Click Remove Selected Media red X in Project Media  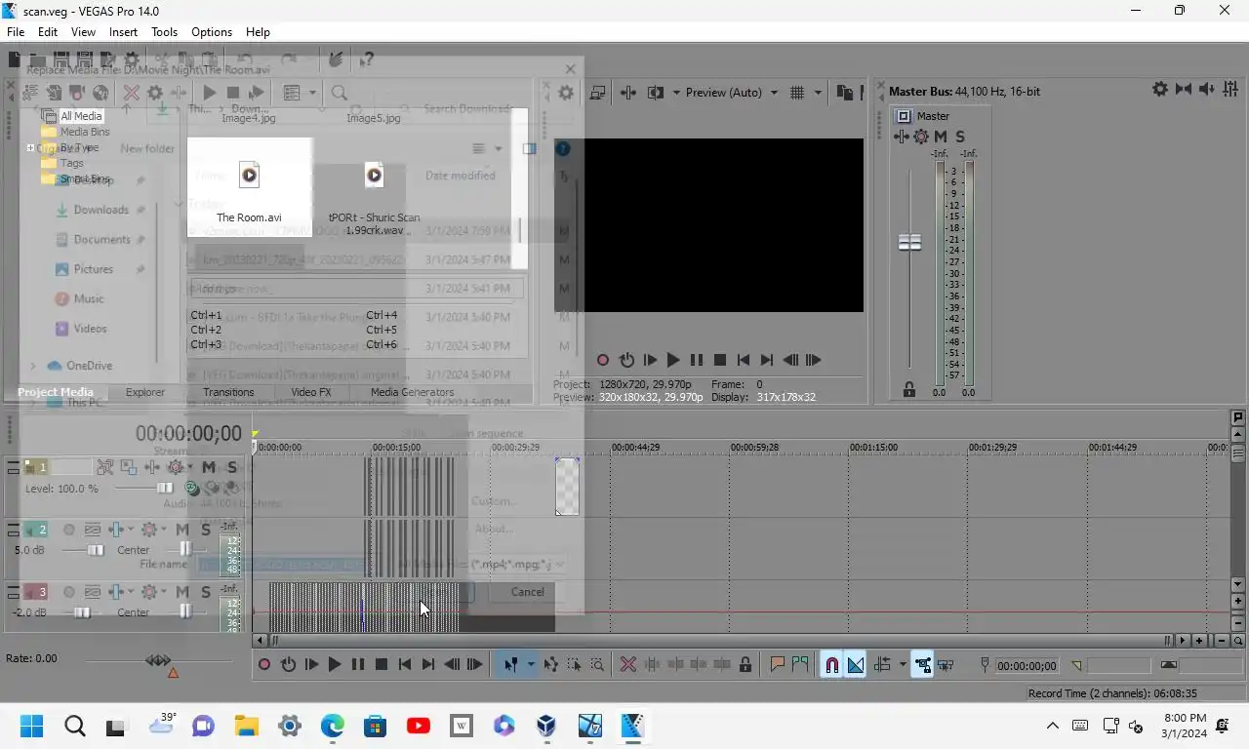click(131, 93)
